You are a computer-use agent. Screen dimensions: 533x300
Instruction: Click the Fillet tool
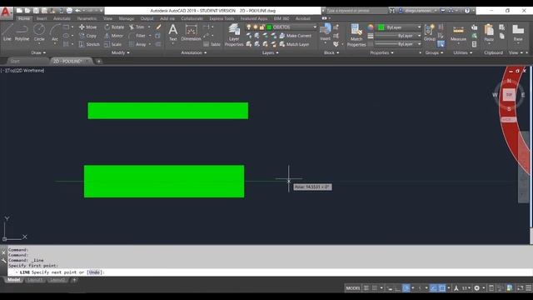pyautogui.click(x=137, y=36)
